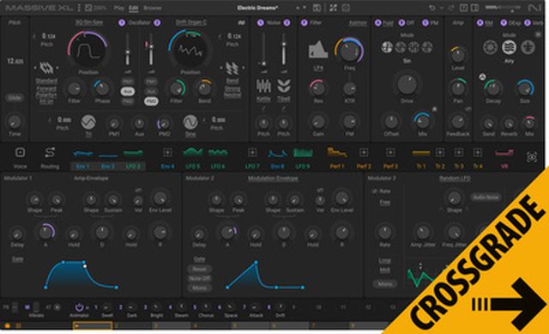Click the Amp-Envelope curve display
Image resolution: width=549 pixels, height=334 pixels.
(x=81, y=275)
